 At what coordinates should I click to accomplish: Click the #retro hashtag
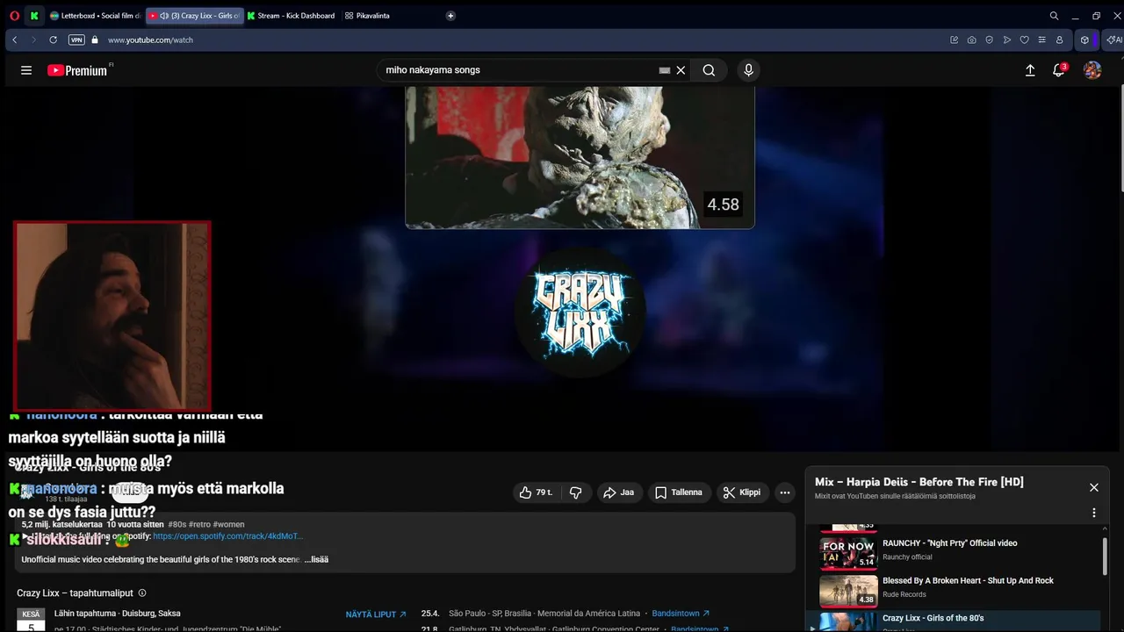(198, 524)
